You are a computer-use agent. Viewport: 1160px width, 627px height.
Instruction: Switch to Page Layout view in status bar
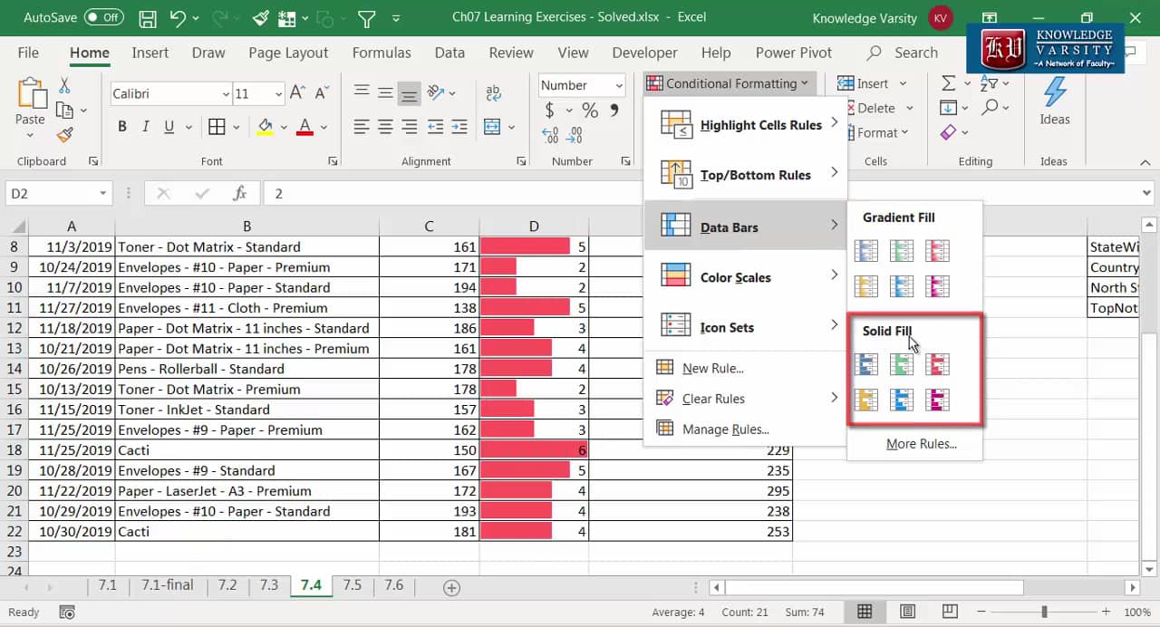pyautogui.click(x=907, y=612)
